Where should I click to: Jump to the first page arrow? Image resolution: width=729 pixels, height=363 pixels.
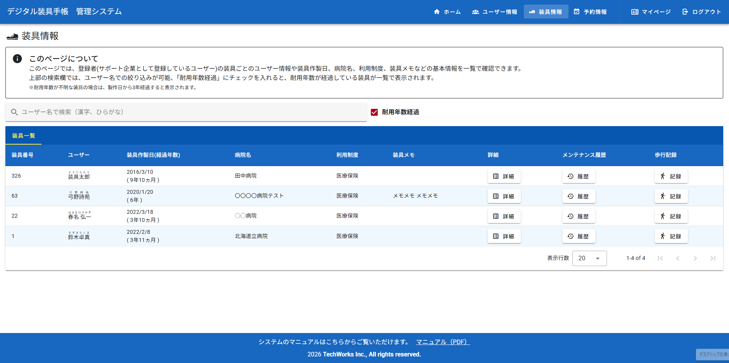click(660, 258)
